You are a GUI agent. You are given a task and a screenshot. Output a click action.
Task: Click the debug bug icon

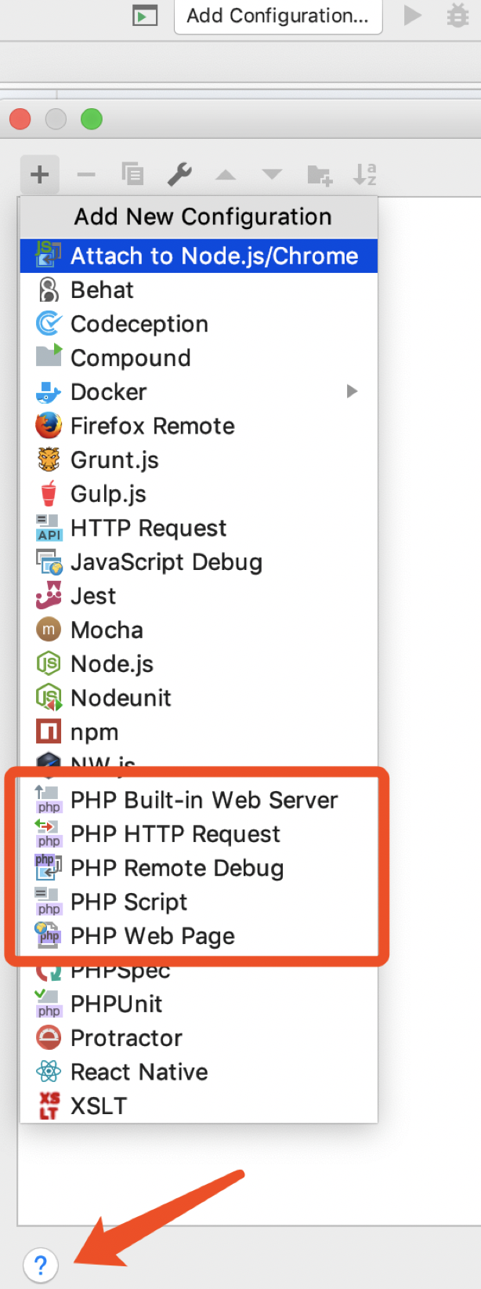point(457,15)
